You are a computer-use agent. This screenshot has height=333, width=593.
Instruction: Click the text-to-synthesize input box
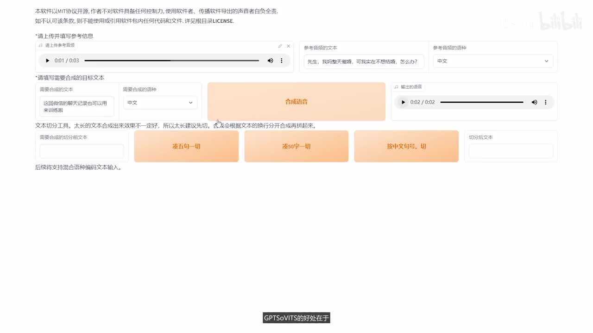[x=77, y=107]
